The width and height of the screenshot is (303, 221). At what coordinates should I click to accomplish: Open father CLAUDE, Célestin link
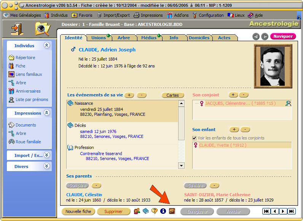point(84,195)
